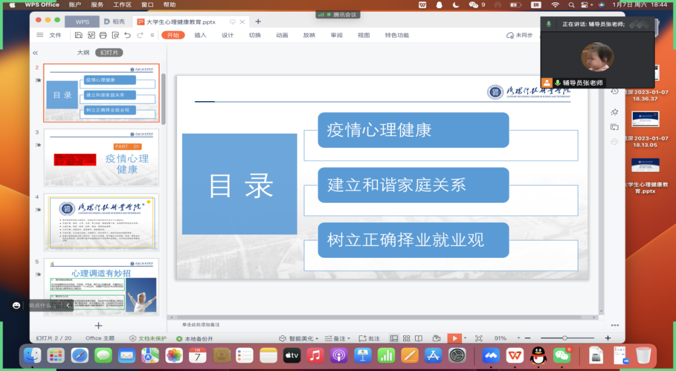The height and width of the screenshot is (371, 676).
Task: Click the Undo arrow icon
Action: [128, 36]
